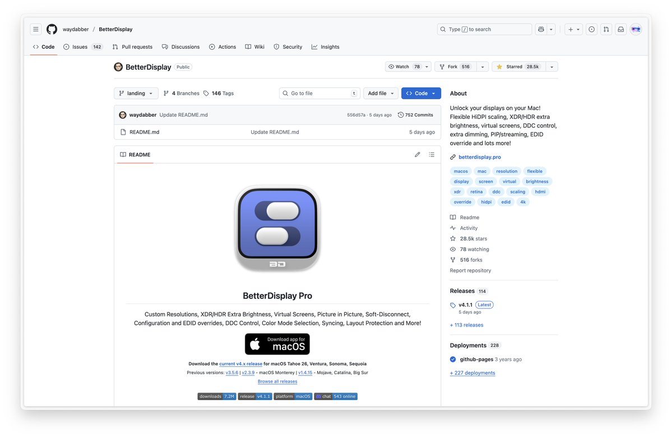Open commit hash 556d57a link

356,115
